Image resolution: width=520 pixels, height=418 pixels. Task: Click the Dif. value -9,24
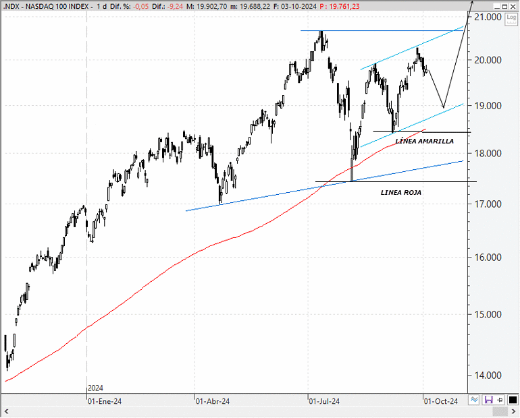[176, 6]
